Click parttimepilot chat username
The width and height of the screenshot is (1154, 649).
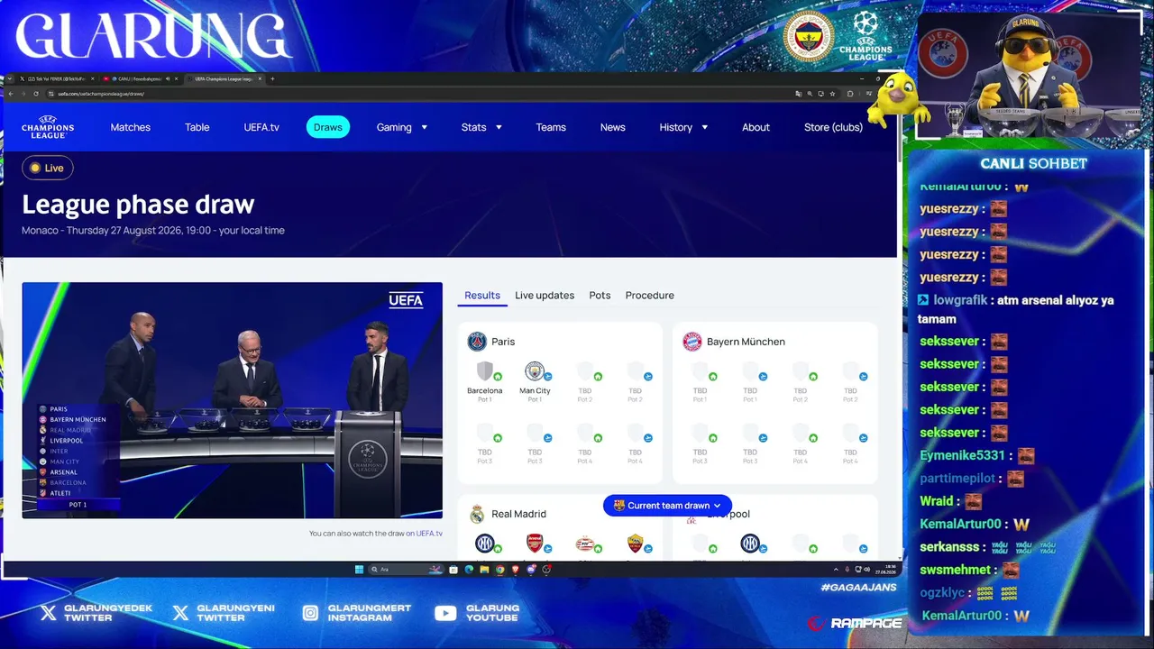[x=957, y=479]
